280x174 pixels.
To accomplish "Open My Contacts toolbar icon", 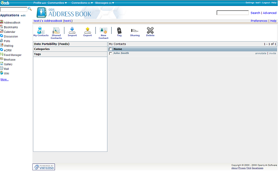I will (x=41, y=30).
